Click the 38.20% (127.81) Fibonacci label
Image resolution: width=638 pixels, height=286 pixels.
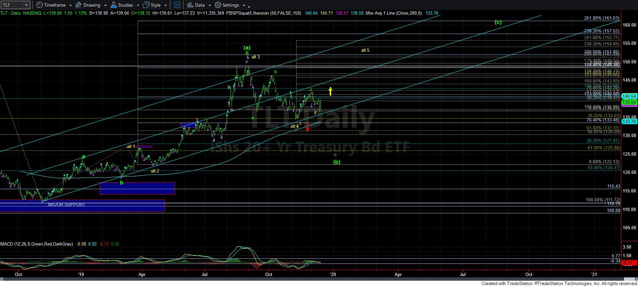coord(603,141)
